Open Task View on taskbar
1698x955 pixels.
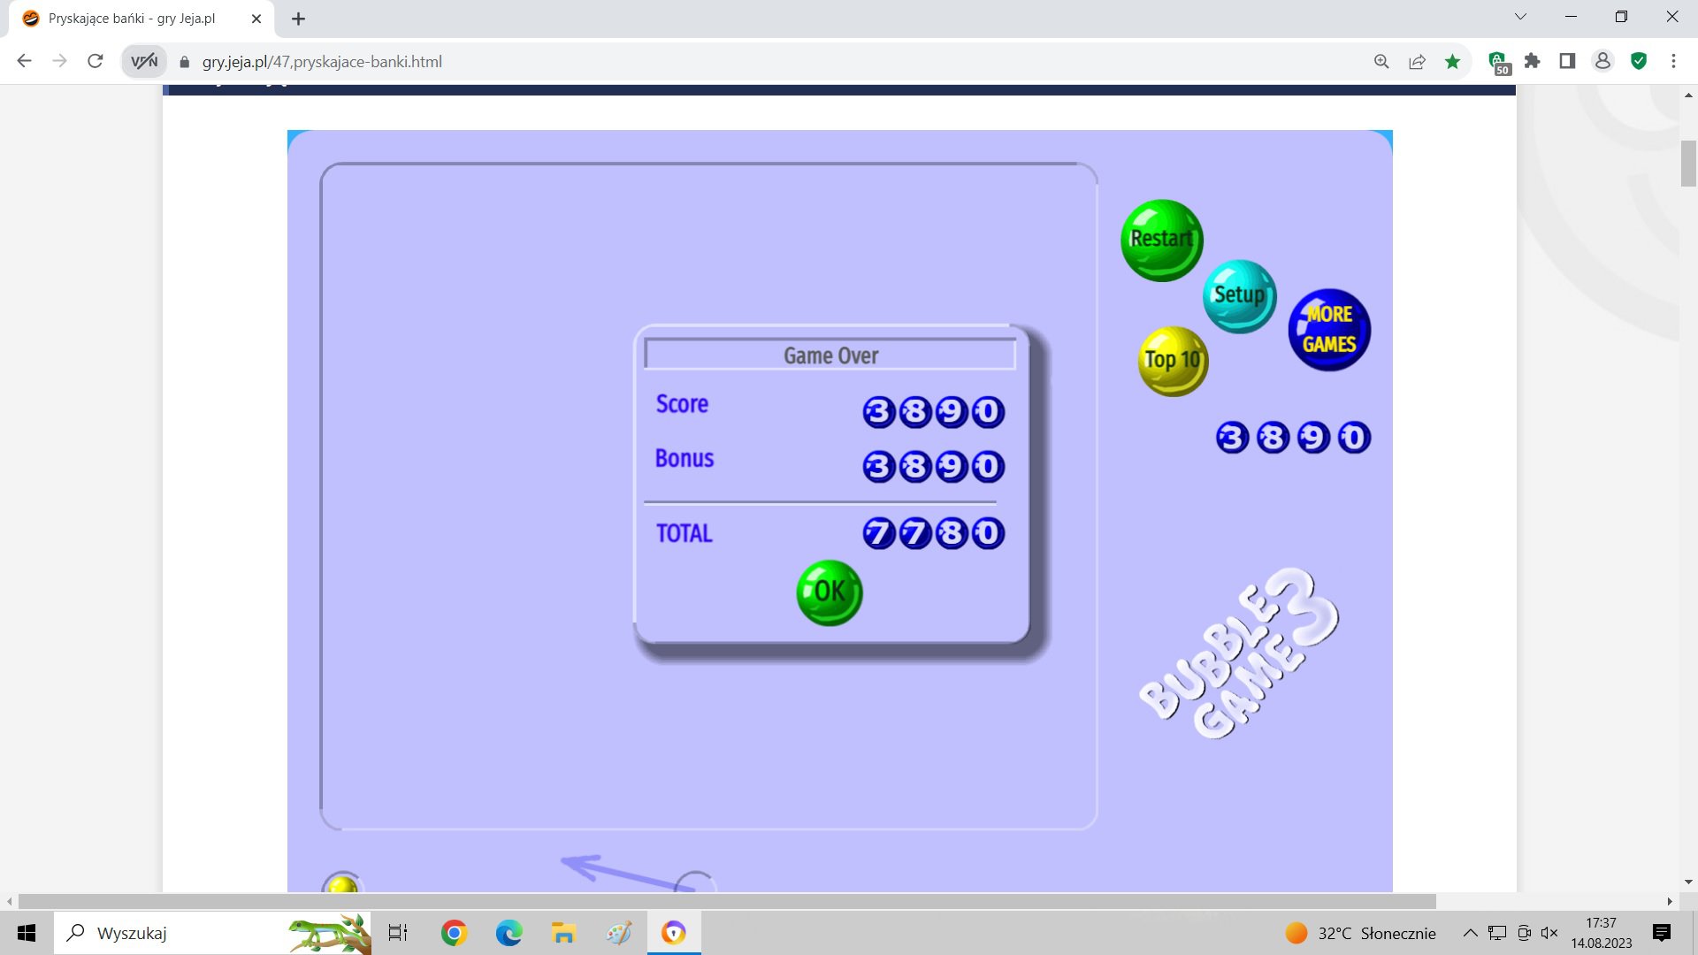tap(398, 933)
